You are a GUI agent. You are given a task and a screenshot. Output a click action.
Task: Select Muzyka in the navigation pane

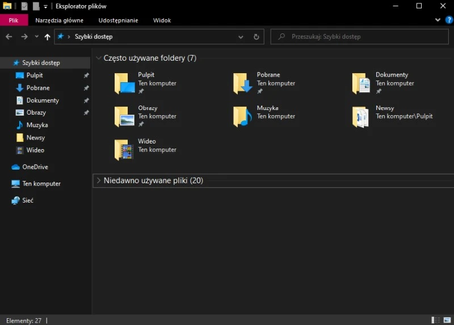(x=37, y=125)
